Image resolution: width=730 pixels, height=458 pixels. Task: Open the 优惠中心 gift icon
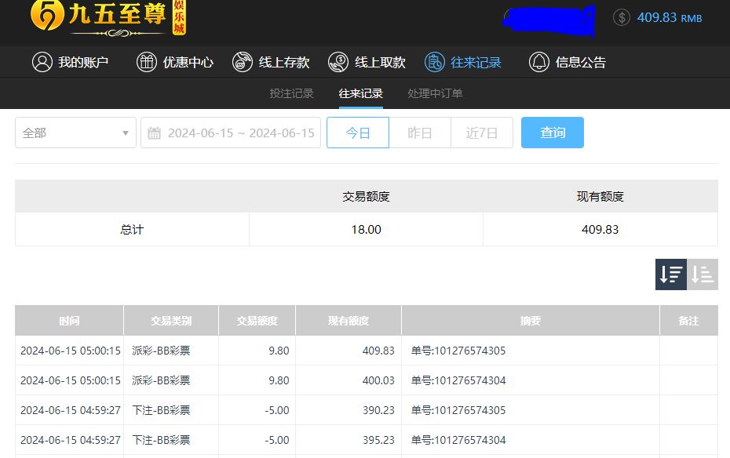[147, 63]
